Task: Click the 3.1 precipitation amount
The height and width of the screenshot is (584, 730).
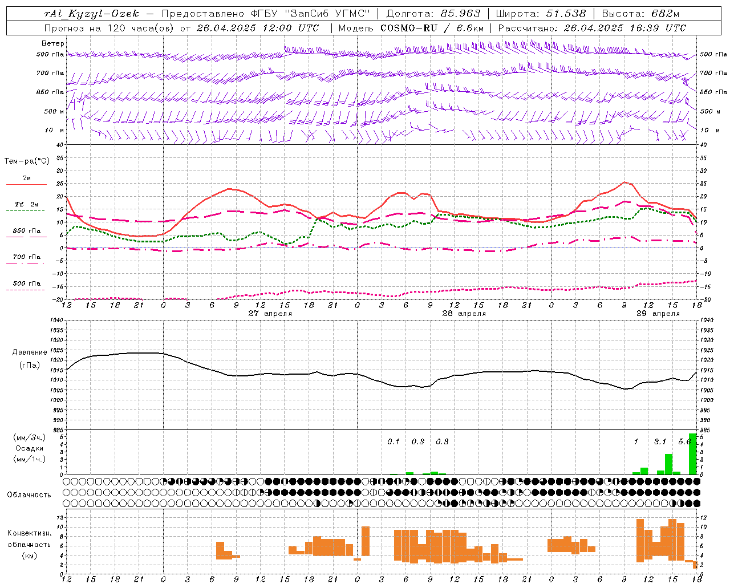Action: (660, 441)
